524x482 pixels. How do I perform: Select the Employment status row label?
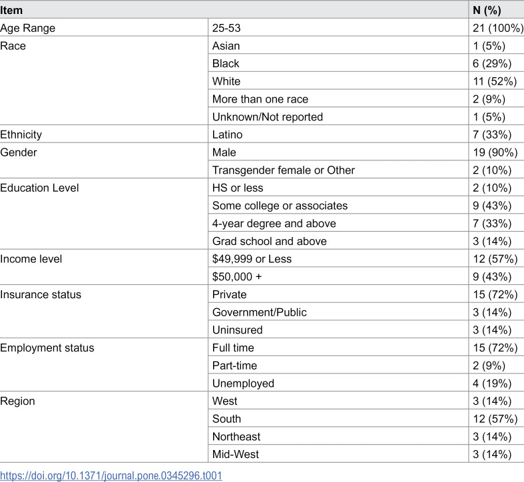point(47,348)
